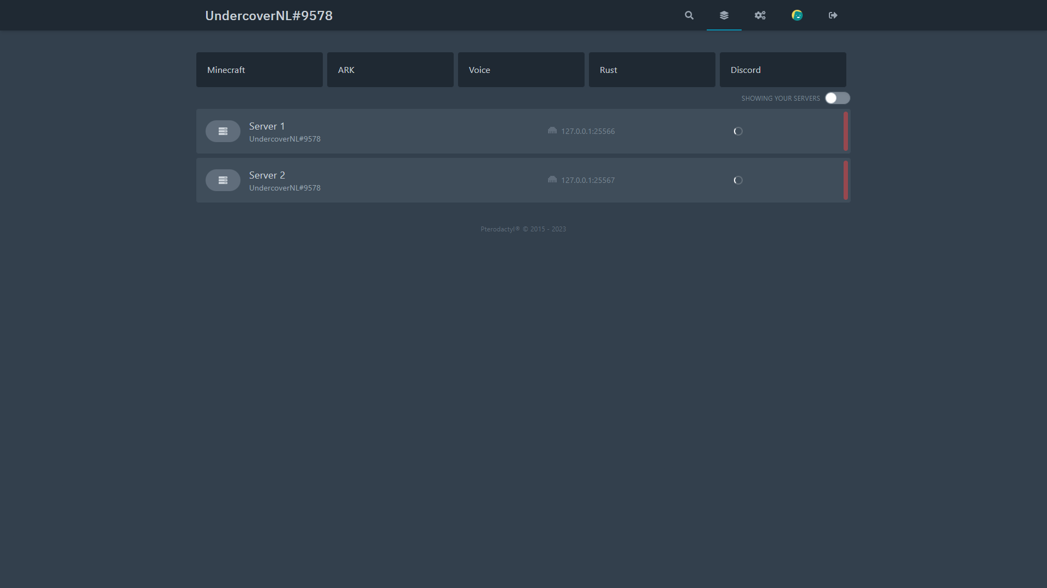
Task: Click the UndercoverNL#9578 header title
Action: tap(269, 15)
